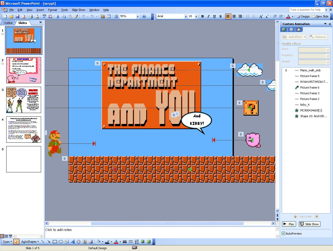Open the Tools menu
The width and height of the screenshot is (333, 251).
[x=64, y=10]
